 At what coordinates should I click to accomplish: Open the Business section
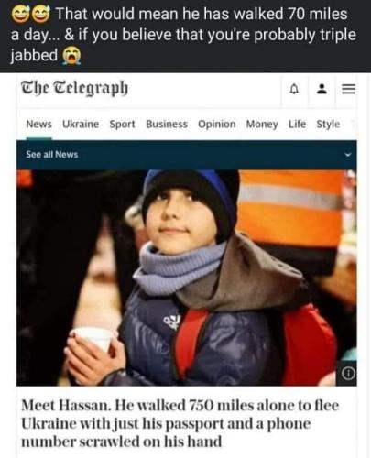click(x=167, y=125)
